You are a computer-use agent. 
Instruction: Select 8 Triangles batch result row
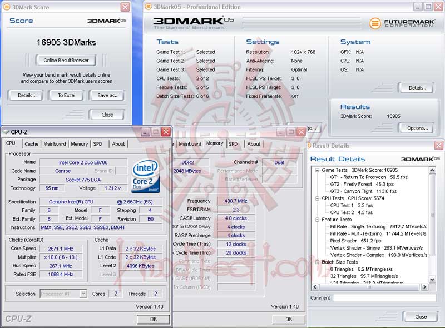361,269
